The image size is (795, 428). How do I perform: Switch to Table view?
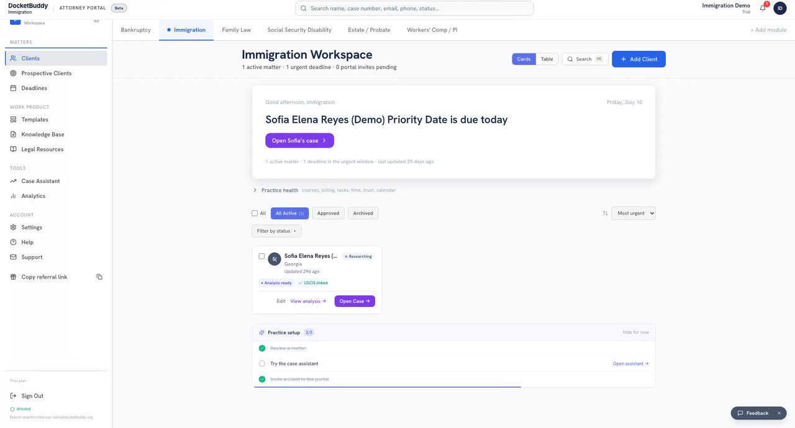pos(547,59)
